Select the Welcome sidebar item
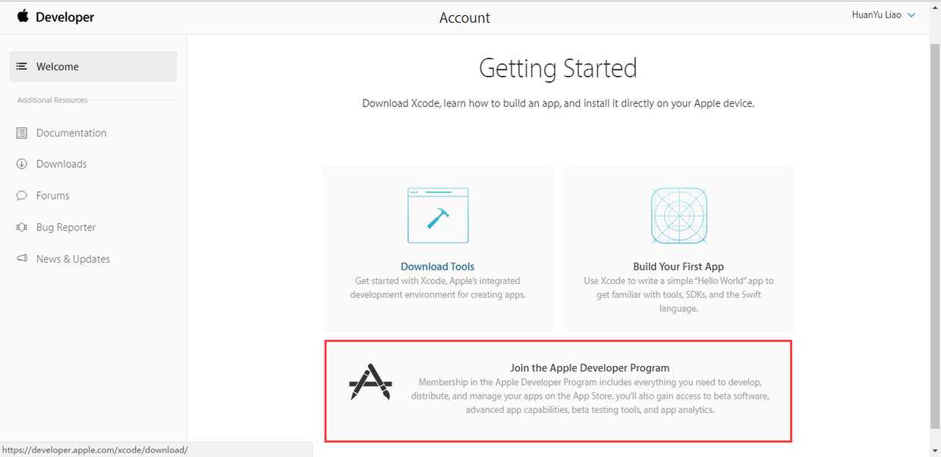This screenshot has height=457, width=941. tap(93, 67)
